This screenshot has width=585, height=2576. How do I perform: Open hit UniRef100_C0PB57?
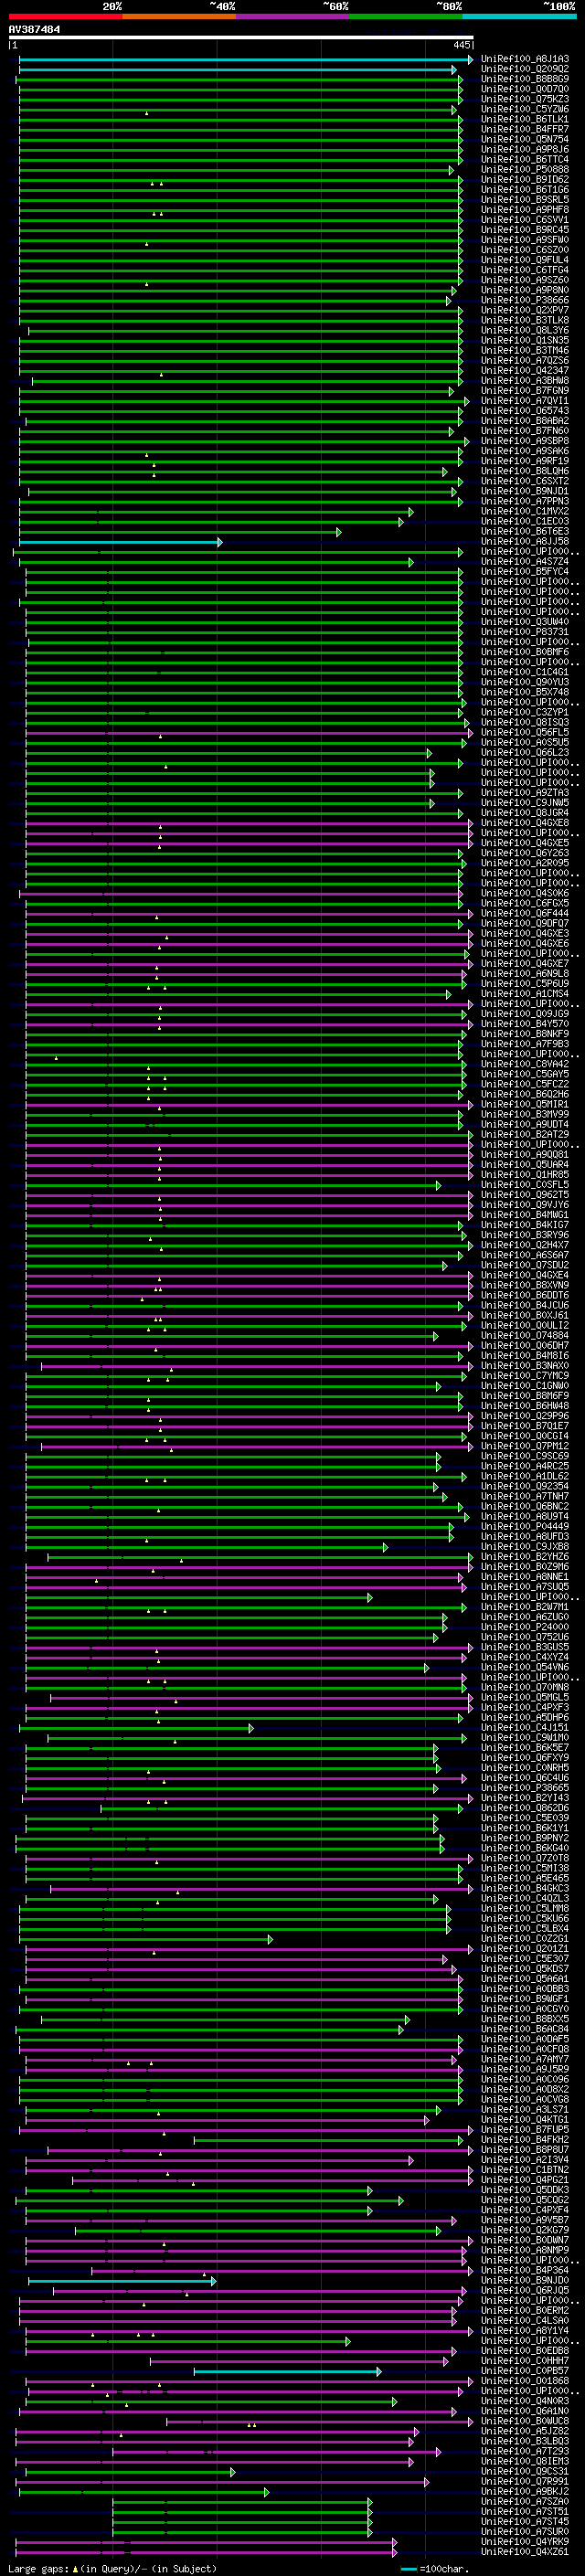525,2371
